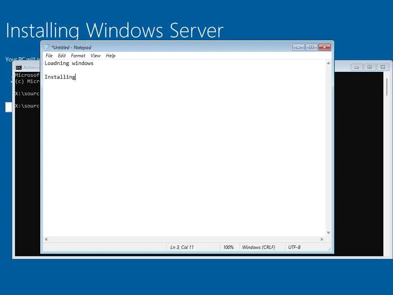Click the 'UTF-8' encoding status entry

pos(294,247)
